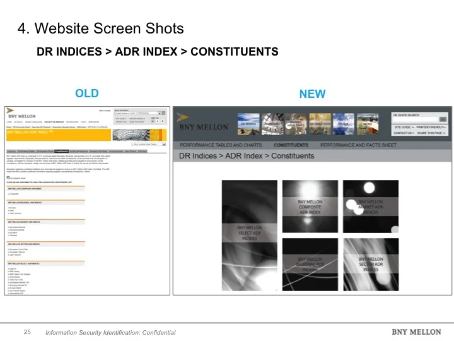The image size is (454, 341).
Task: Open the Contact Us link in NEW site
Action: (404, 133)
